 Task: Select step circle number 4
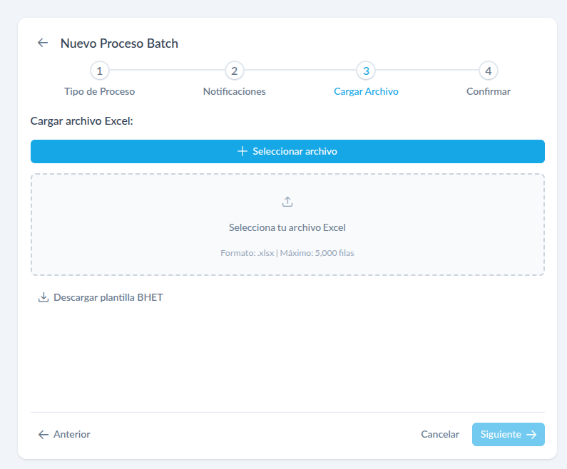pos(488,71)
